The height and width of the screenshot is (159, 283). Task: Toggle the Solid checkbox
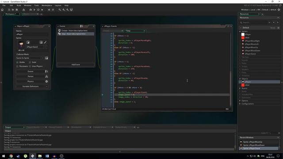pyautogui.click(x=30, y=62)
